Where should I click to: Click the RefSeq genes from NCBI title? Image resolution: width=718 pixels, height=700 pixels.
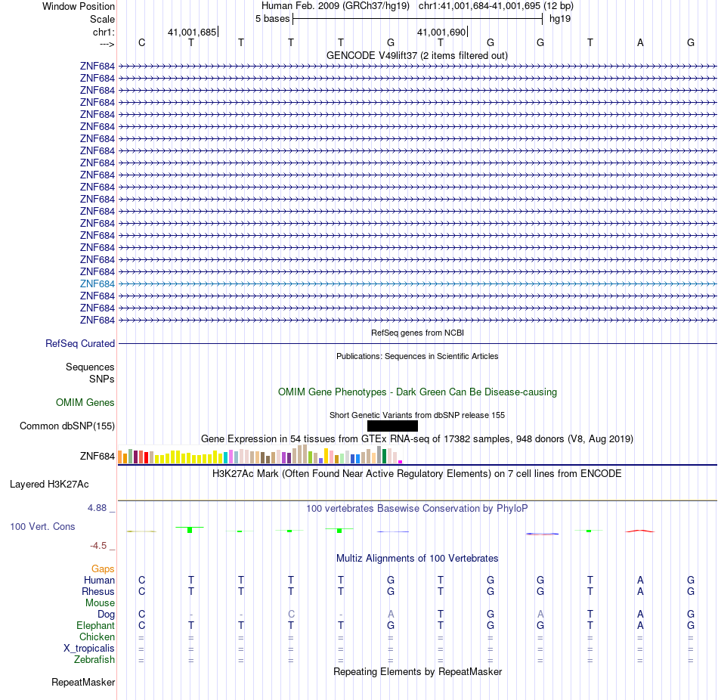(417, 333)
